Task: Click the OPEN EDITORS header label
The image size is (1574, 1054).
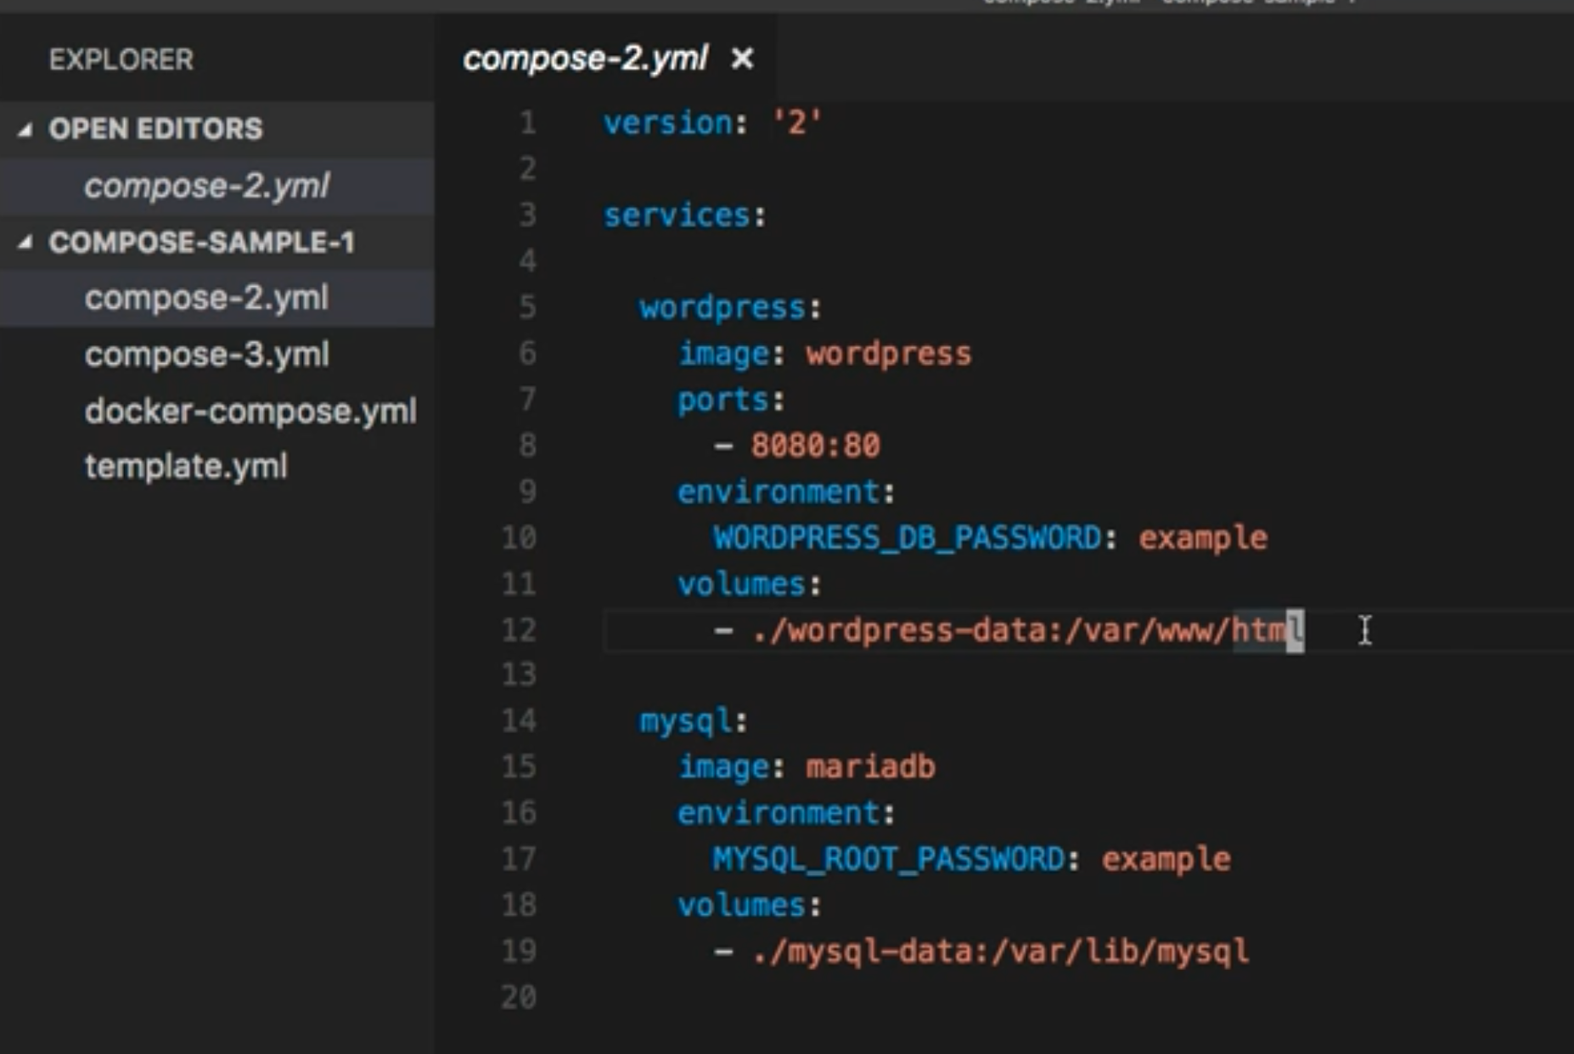Action: pos(155,129)
